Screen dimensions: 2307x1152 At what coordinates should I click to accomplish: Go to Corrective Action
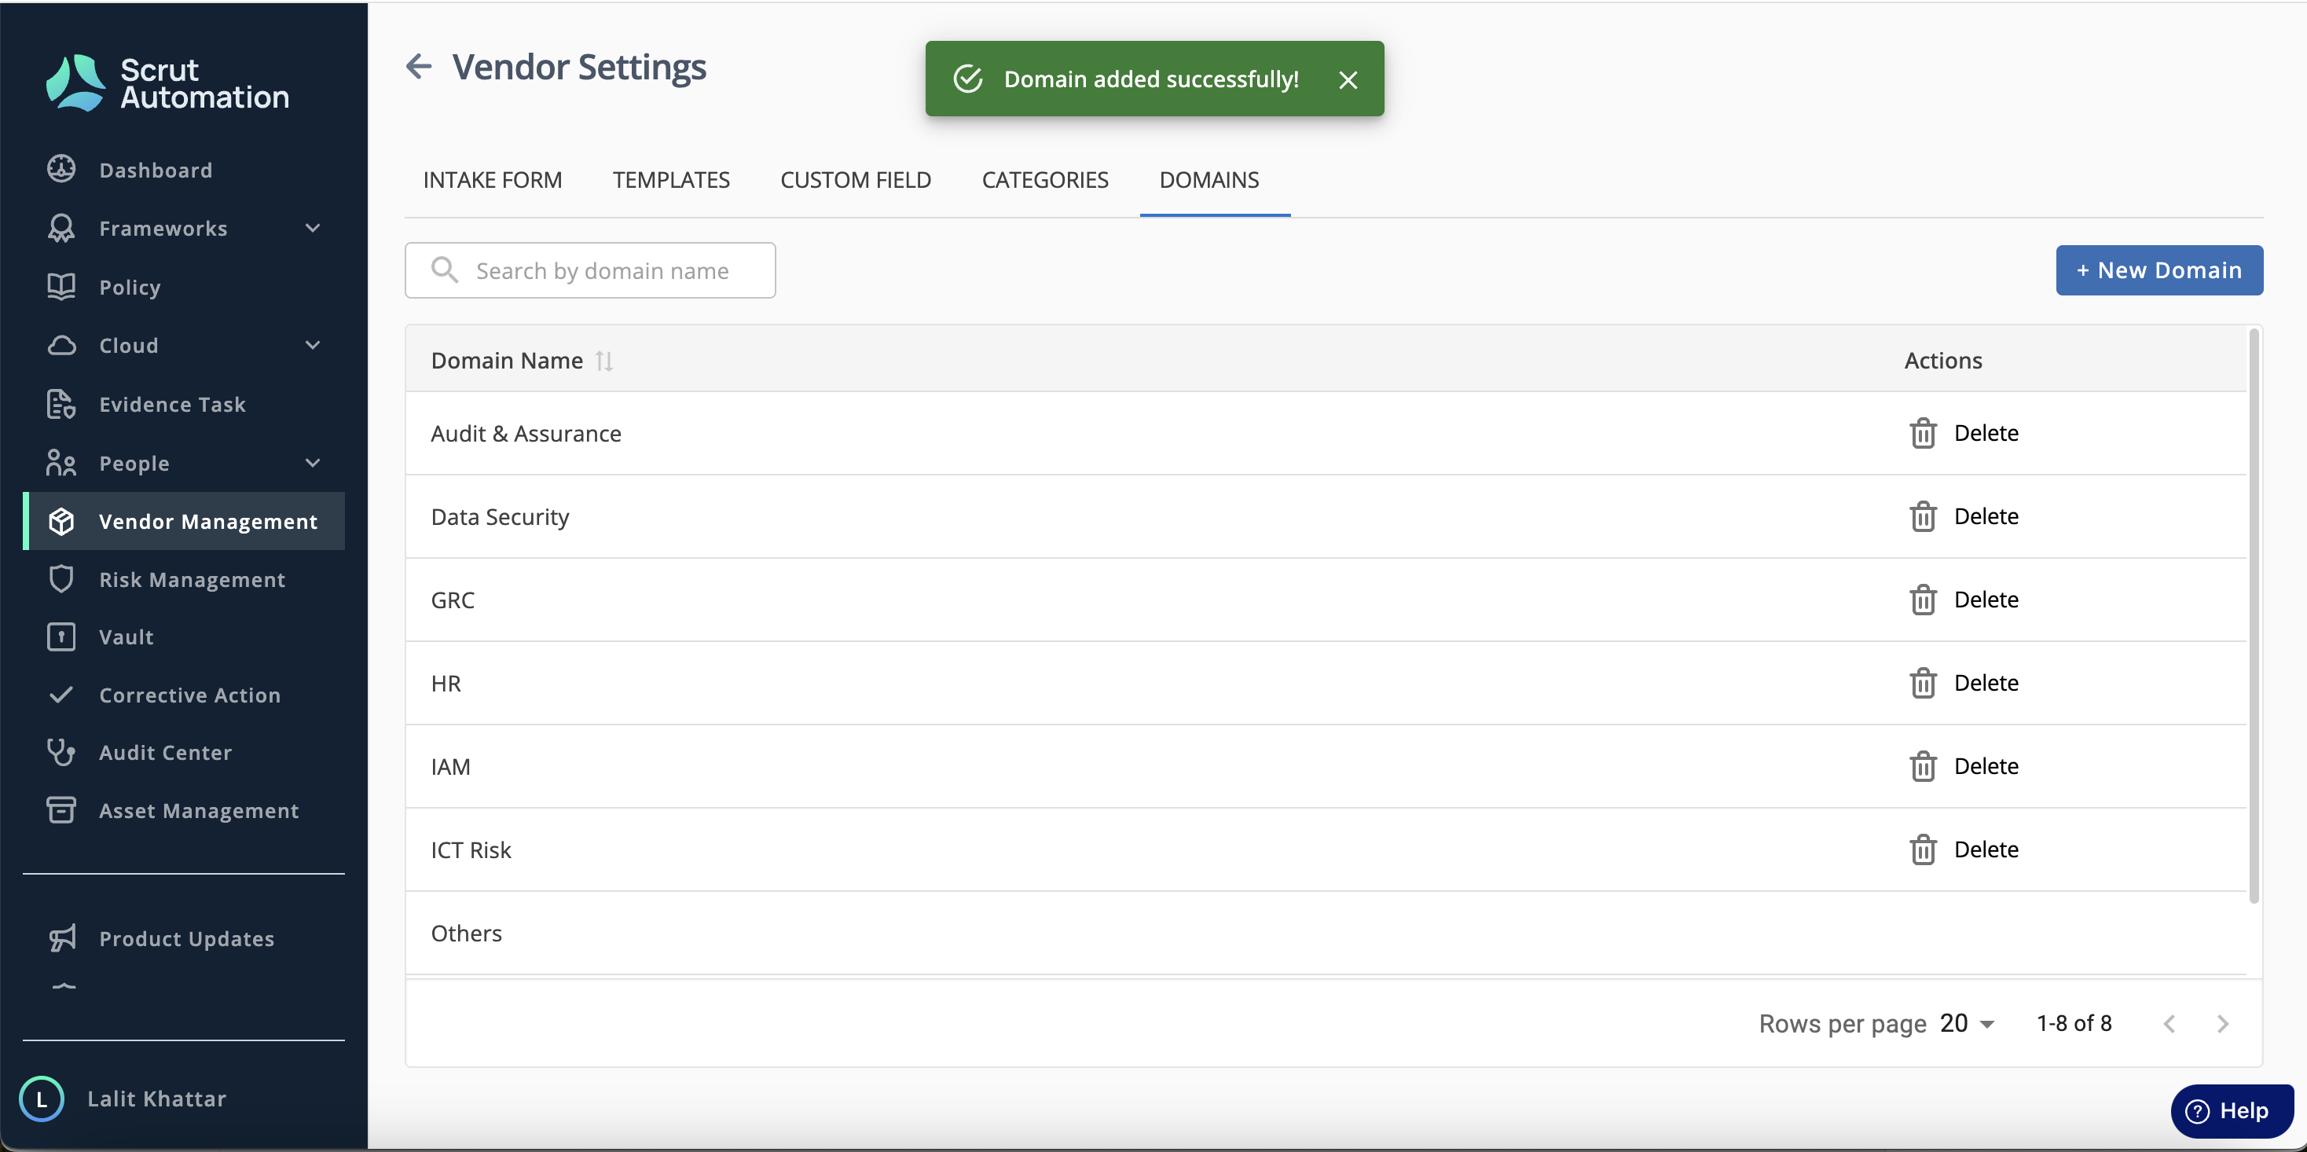pyautogui.click(x=189, y=694)
